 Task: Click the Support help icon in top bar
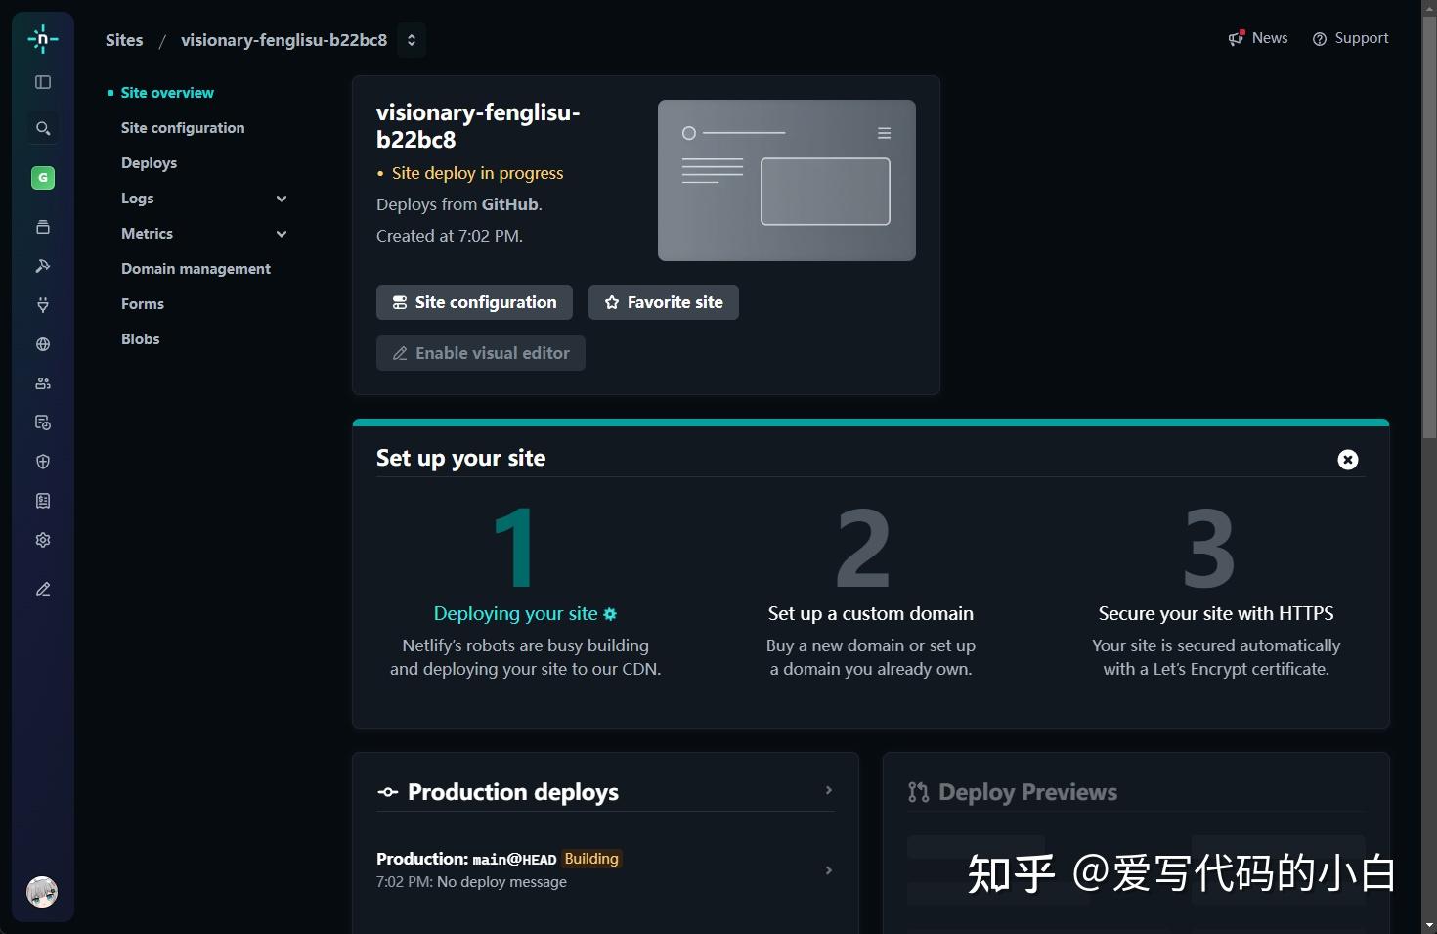[x=1320, y=38]
